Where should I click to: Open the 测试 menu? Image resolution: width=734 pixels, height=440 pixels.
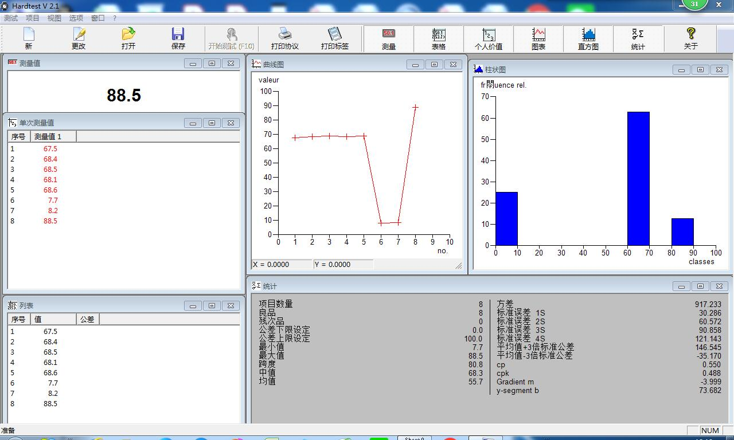click(11, 18)
